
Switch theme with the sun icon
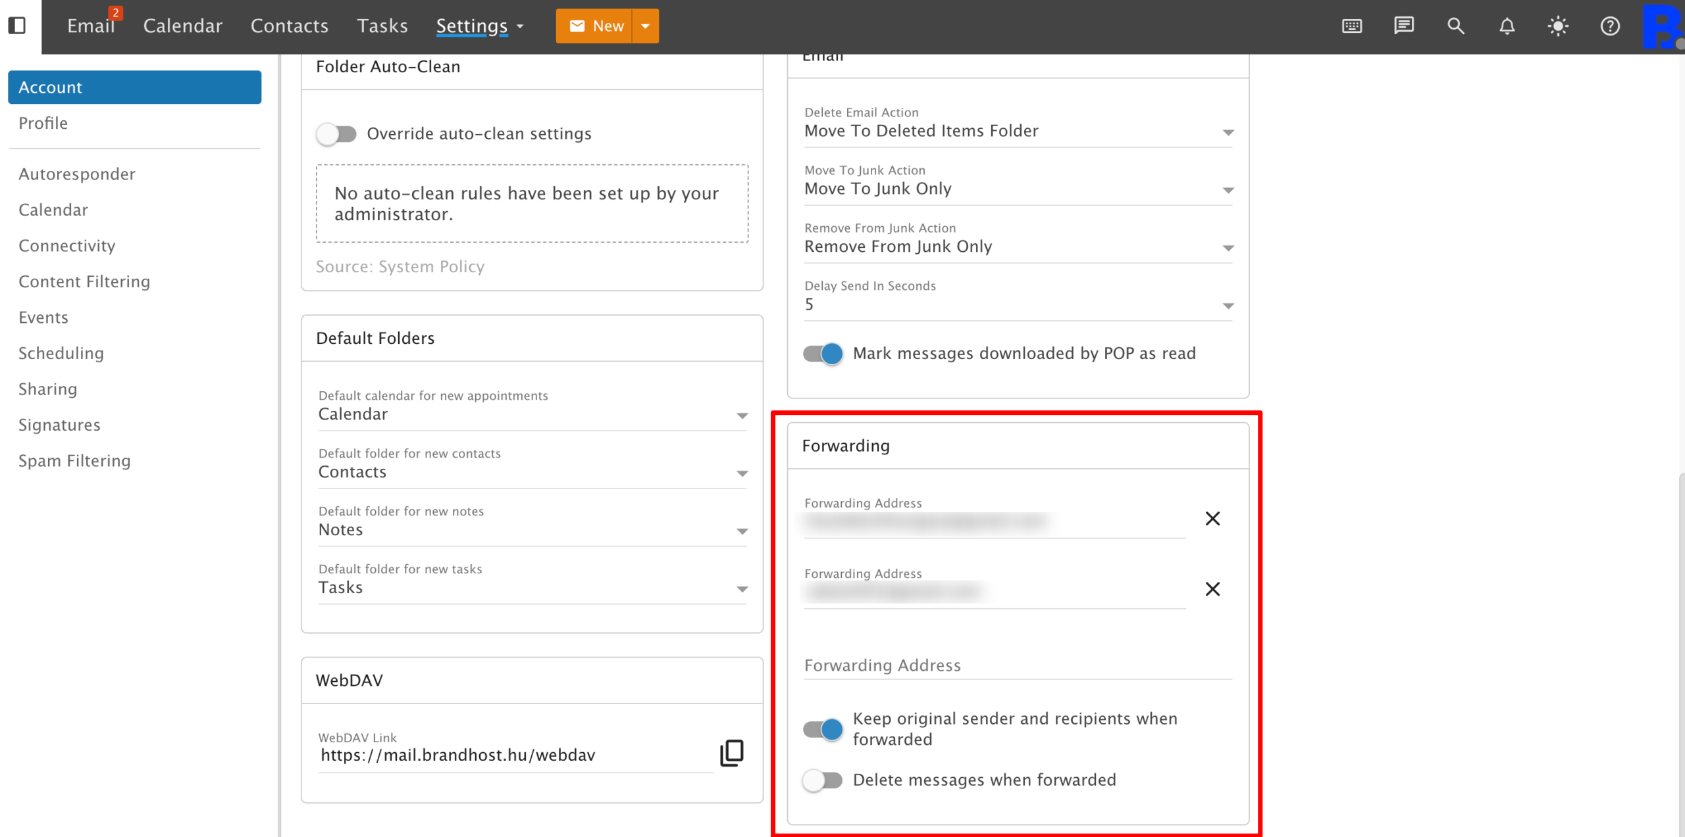[1558, 26]
